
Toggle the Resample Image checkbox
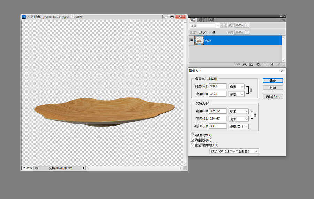coord(193,145)
